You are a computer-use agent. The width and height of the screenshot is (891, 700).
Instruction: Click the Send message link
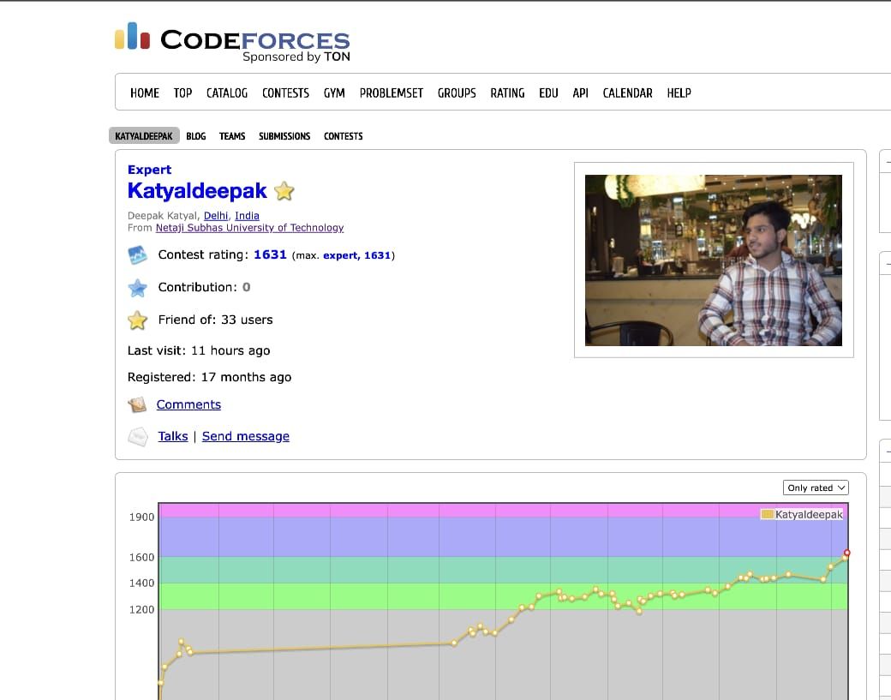pyautogui.click(x=245, y=436)
